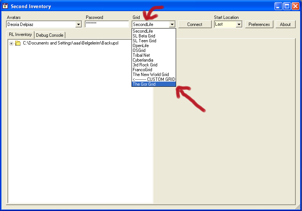302x211 pixels.
Task: Click the About button
Action: (285, 24)
